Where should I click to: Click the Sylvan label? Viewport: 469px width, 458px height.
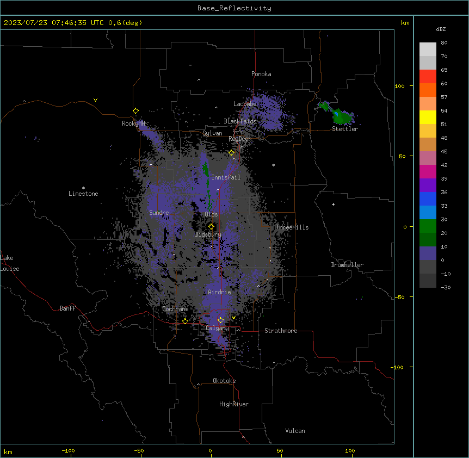212,133
